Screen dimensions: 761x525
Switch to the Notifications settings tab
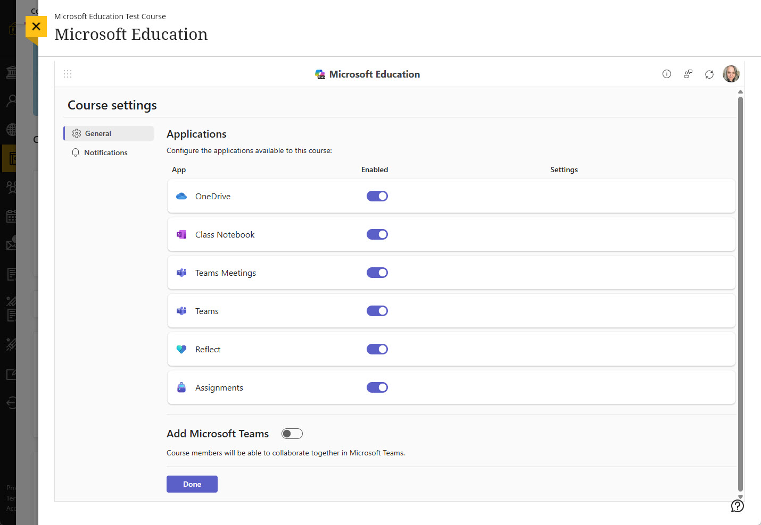tap(105, 153)
